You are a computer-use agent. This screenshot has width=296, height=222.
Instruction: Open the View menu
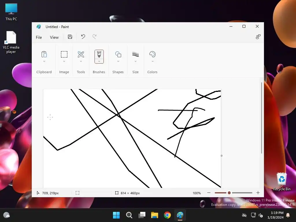coord(54,37)
